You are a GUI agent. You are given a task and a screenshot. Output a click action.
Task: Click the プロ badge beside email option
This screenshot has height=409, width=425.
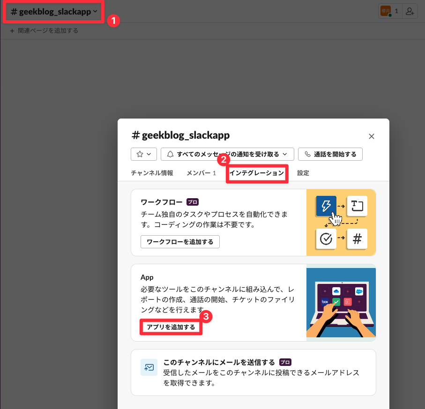click(x=285, y=362)
